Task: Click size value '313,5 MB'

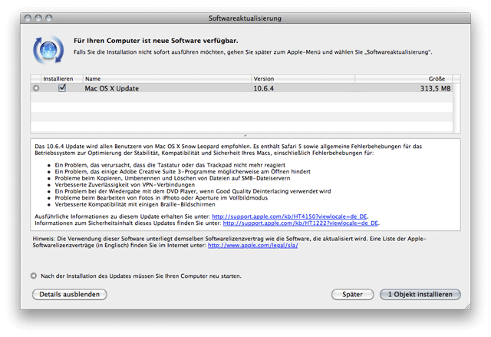Action: pyautogui.click(x=436, y=88)
